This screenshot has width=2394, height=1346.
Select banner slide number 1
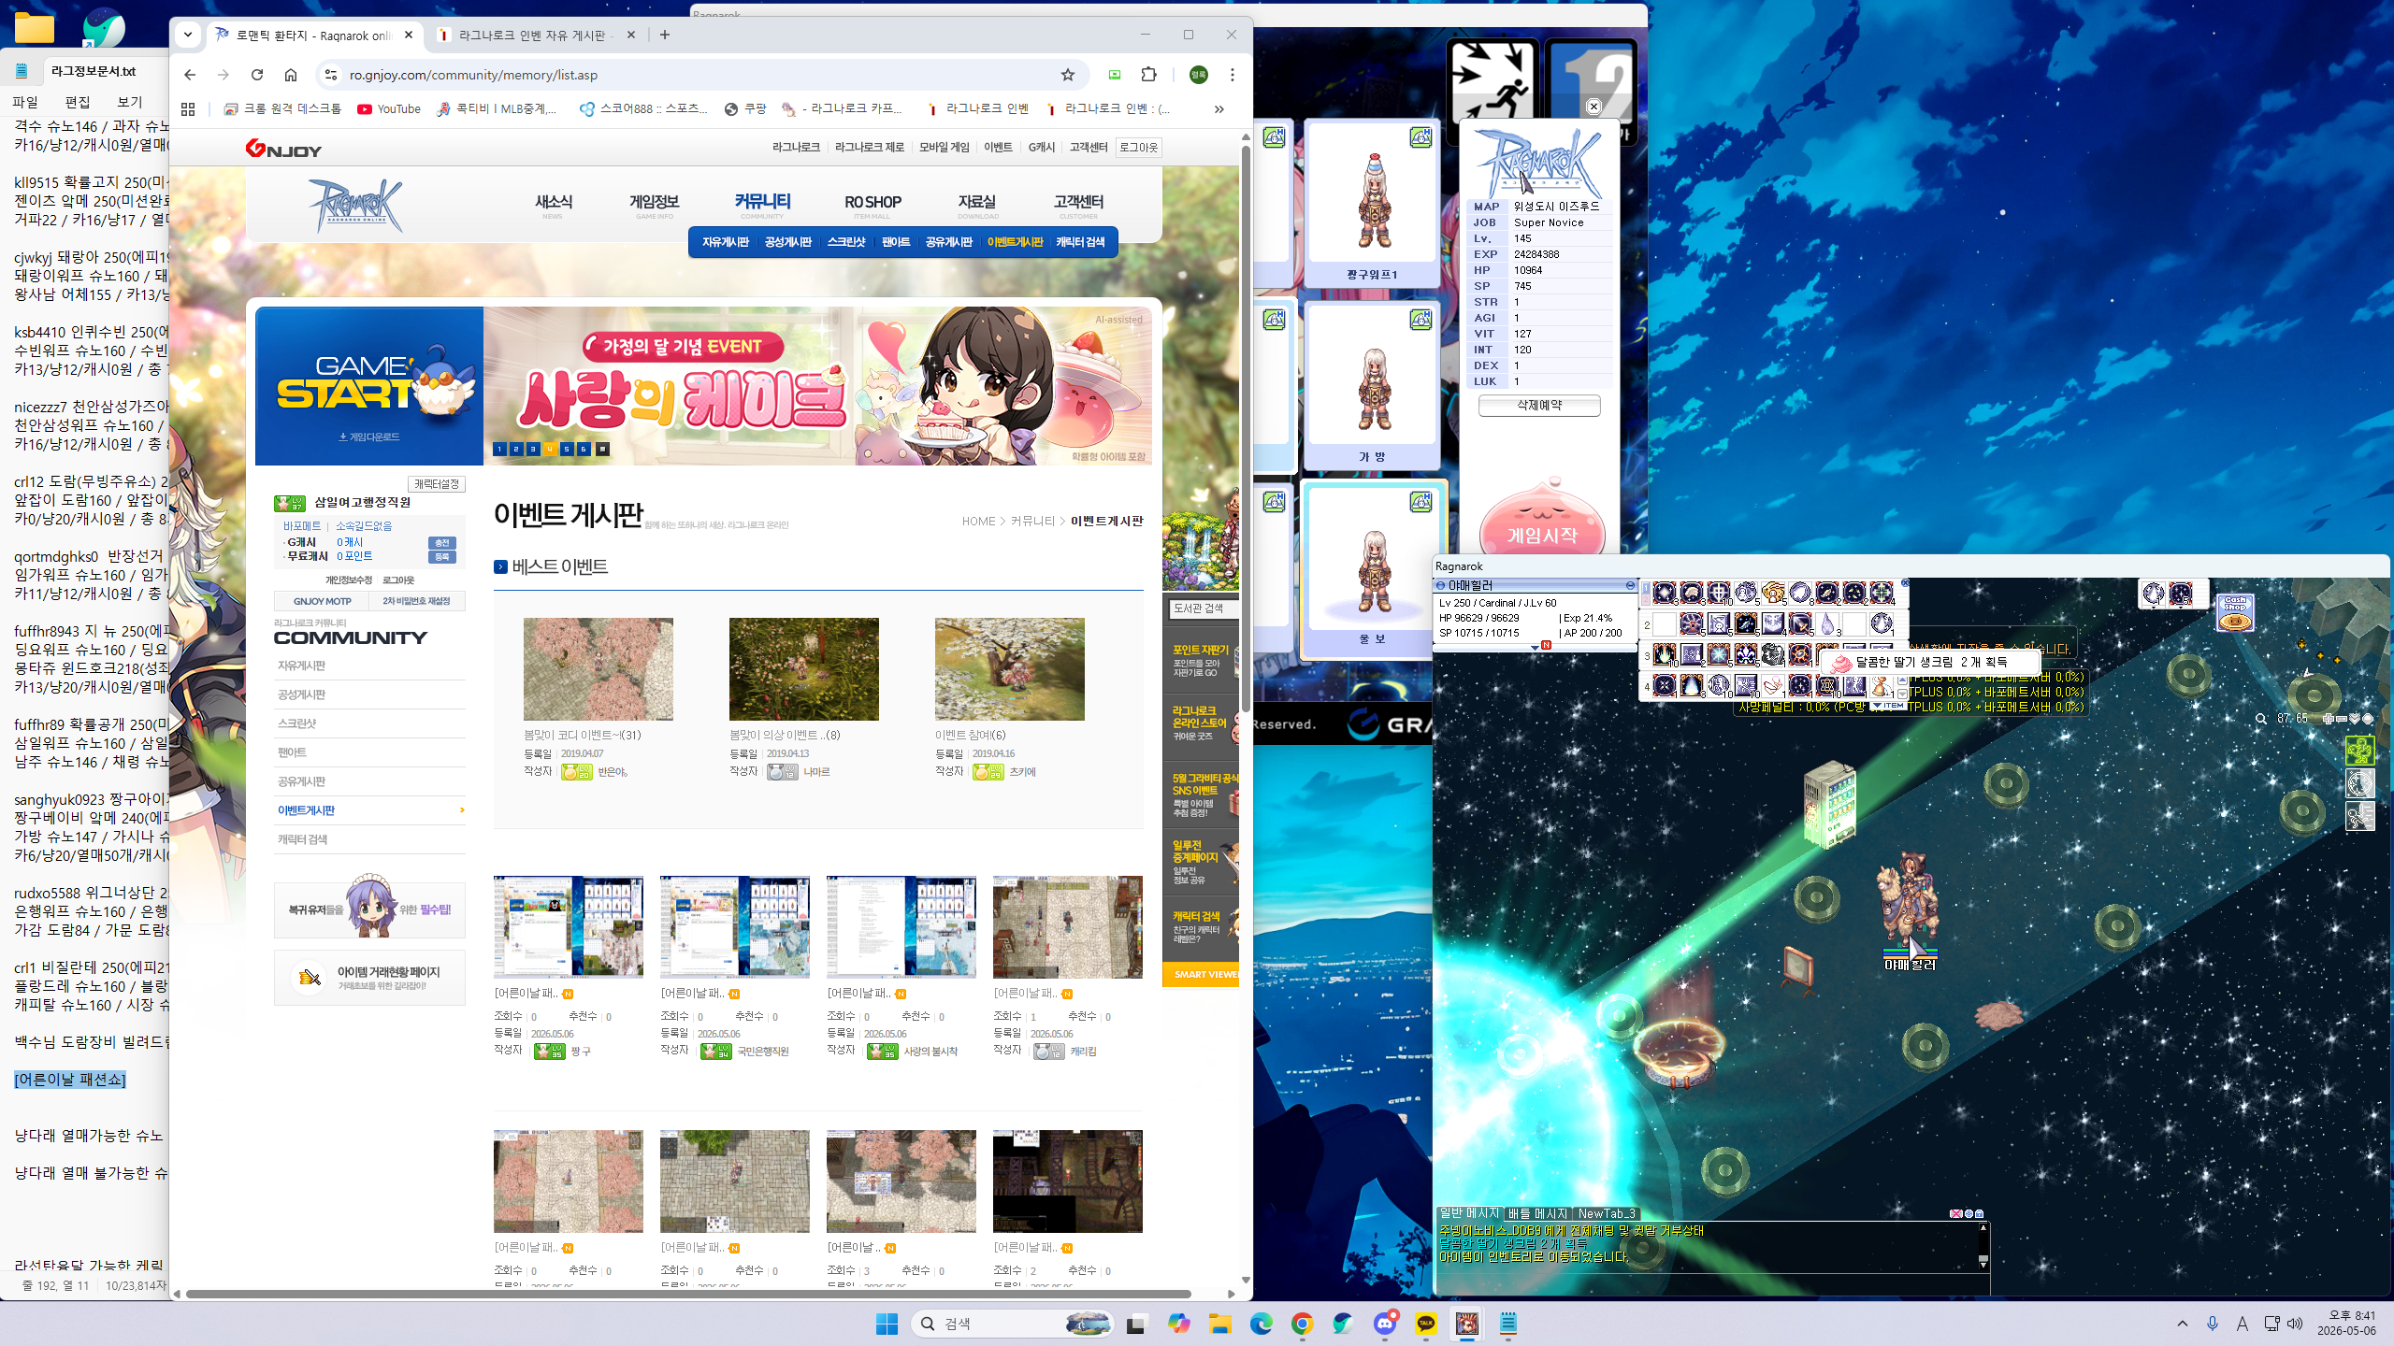tap(499, 450)
